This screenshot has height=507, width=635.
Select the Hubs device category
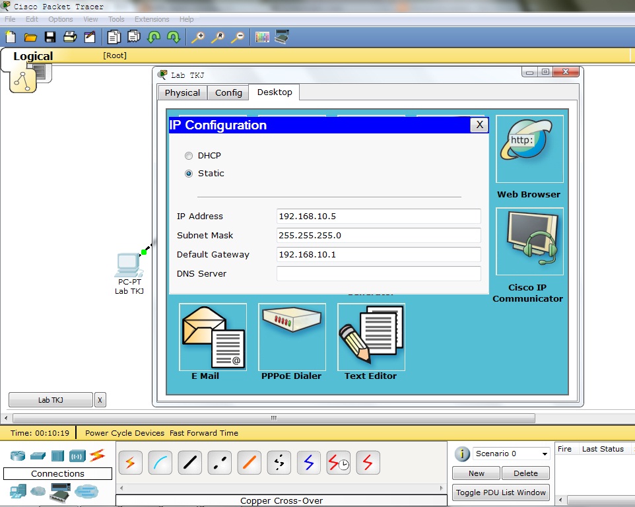click(x=57, y=456)
